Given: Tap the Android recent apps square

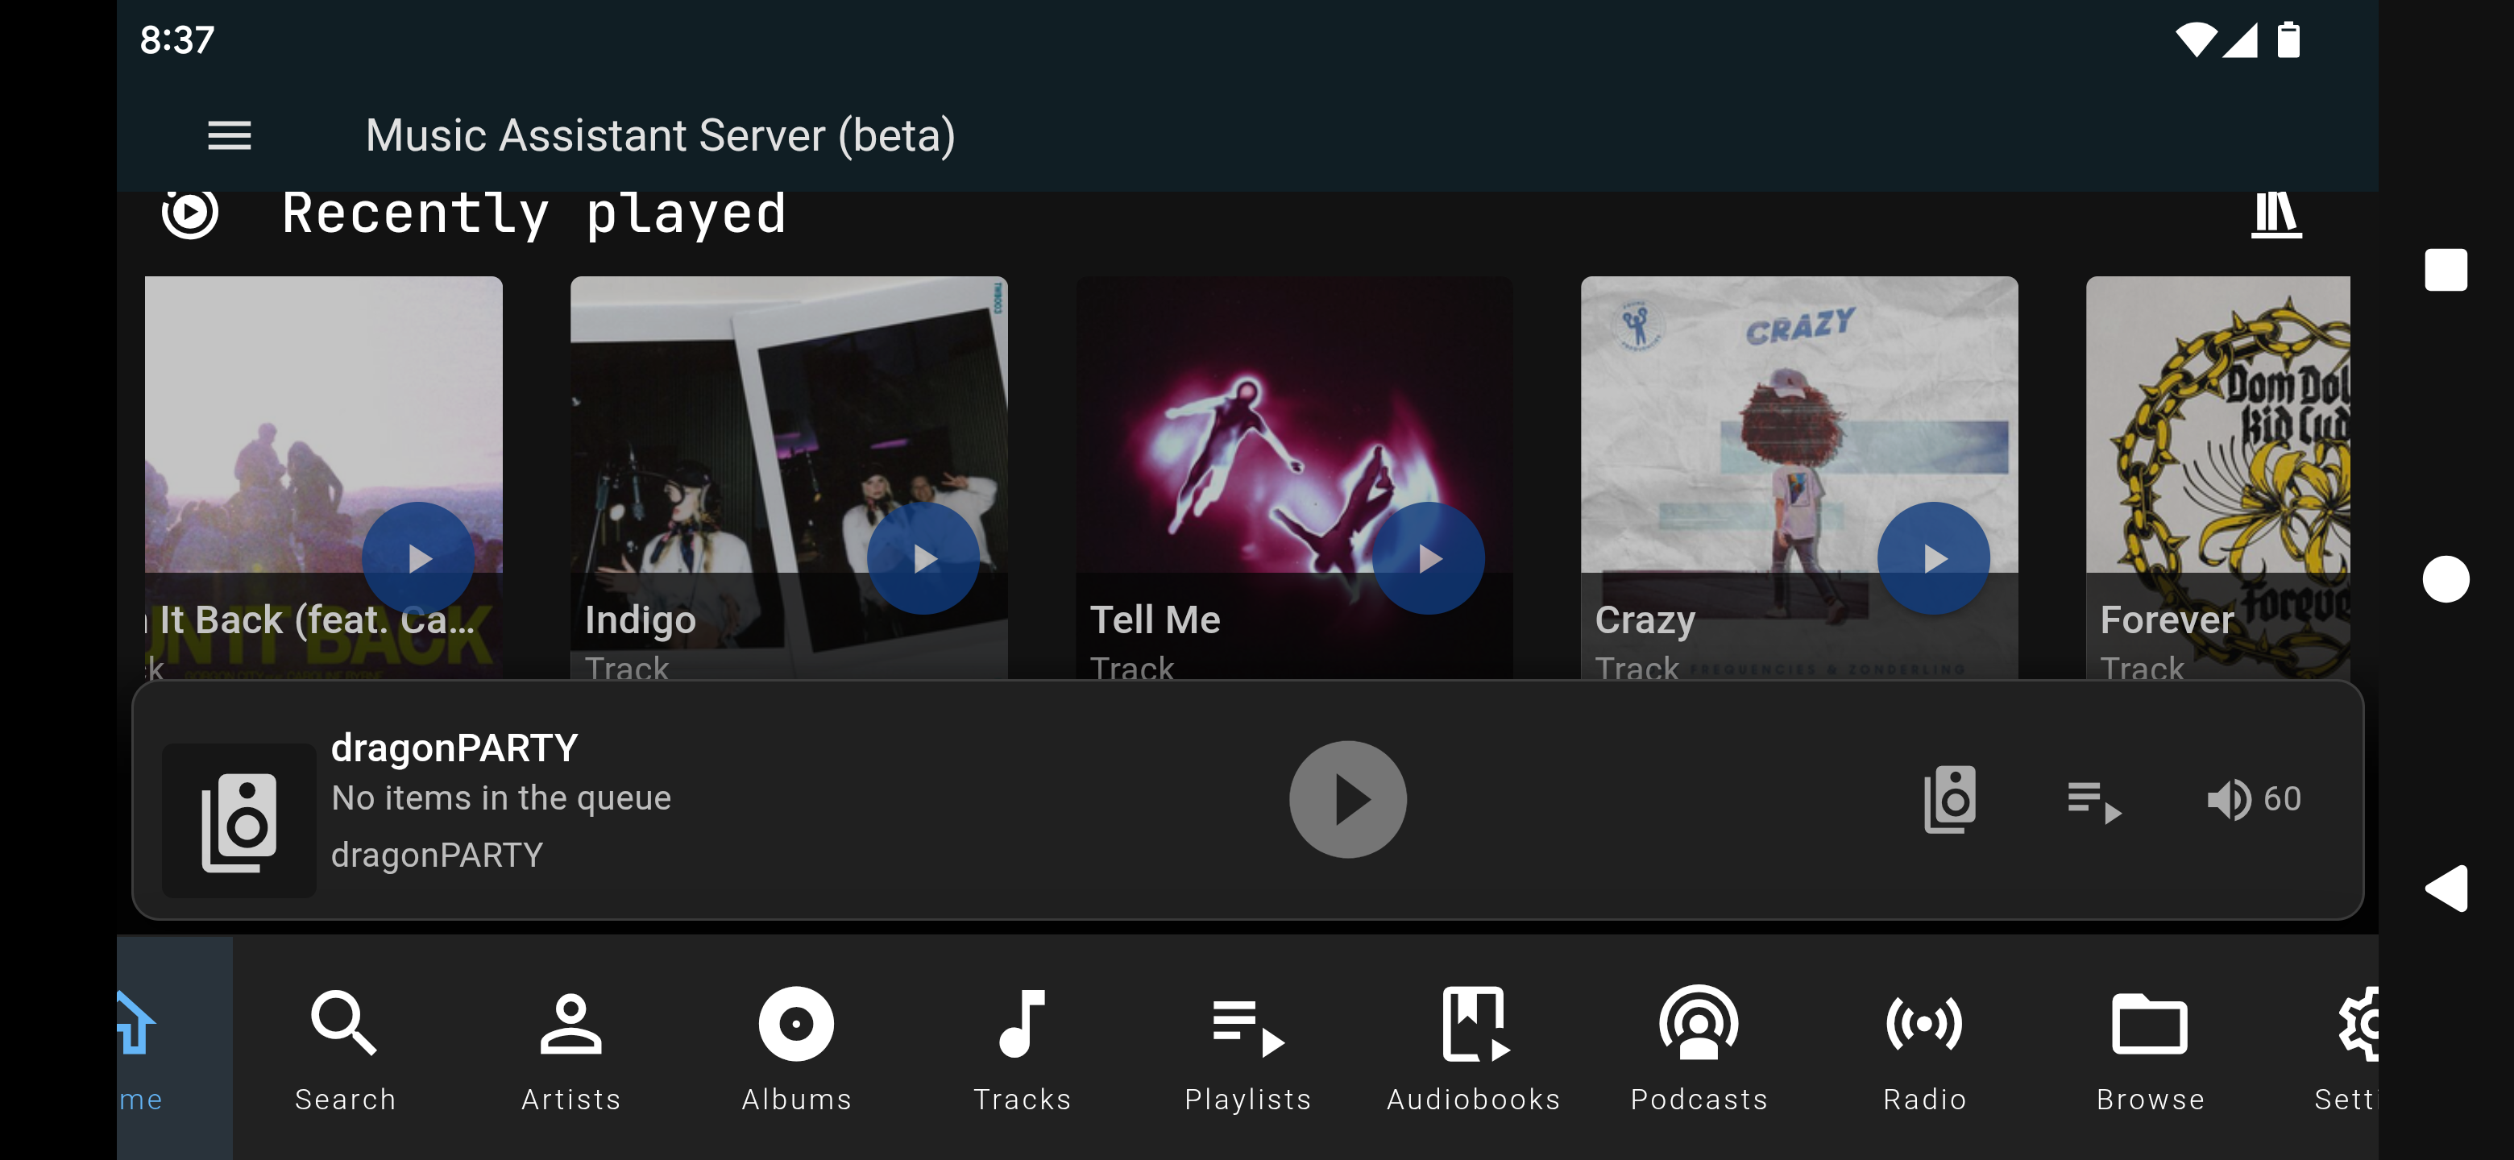Looking at the screenshot, I should (2446, 270).
